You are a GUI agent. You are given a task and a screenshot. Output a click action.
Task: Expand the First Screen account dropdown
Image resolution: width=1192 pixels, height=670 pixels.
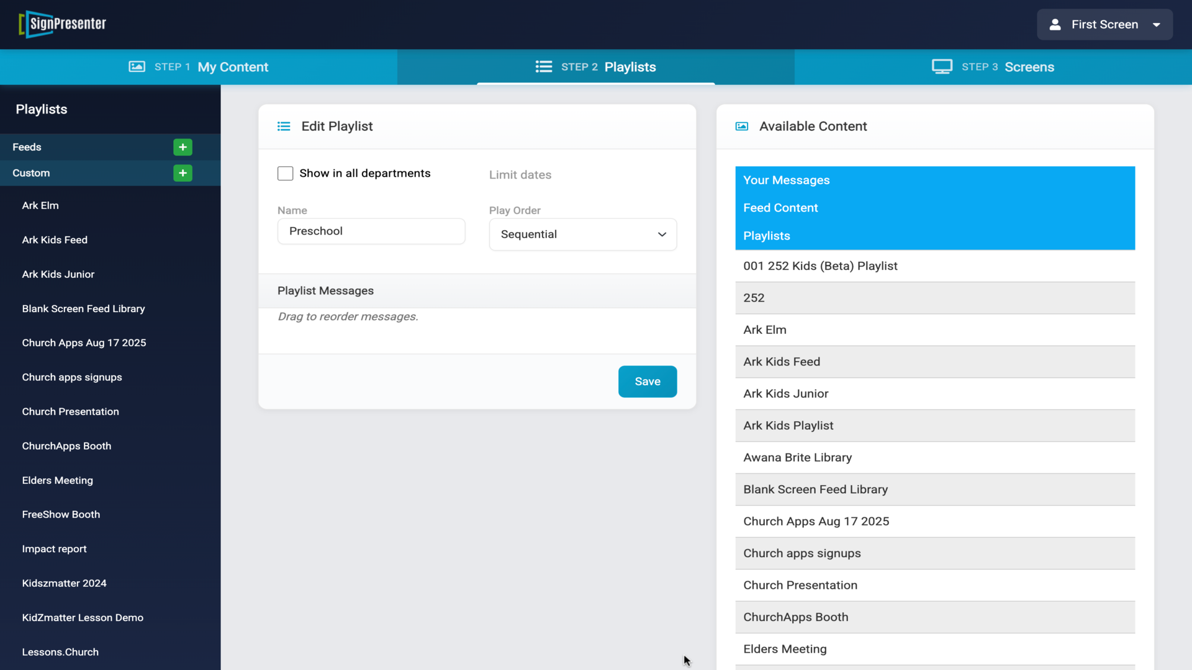click(x=1157, y=25)
